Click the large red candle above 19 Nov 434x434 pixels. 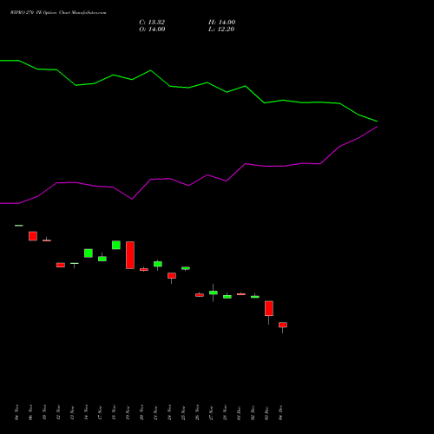pos(130,255)
